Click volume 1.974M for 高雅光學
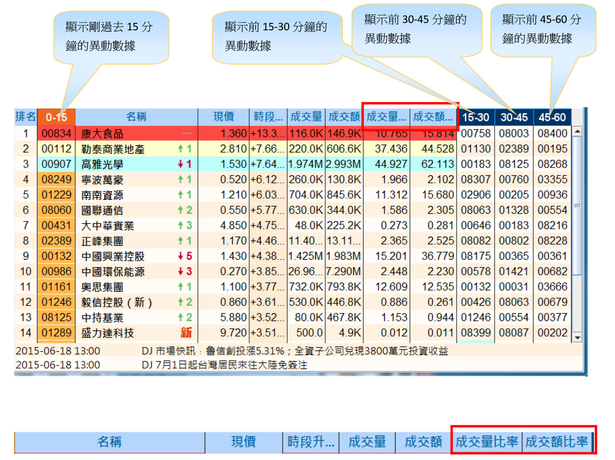The width and height of the screenshot is (615, 460). pos(306,164)
